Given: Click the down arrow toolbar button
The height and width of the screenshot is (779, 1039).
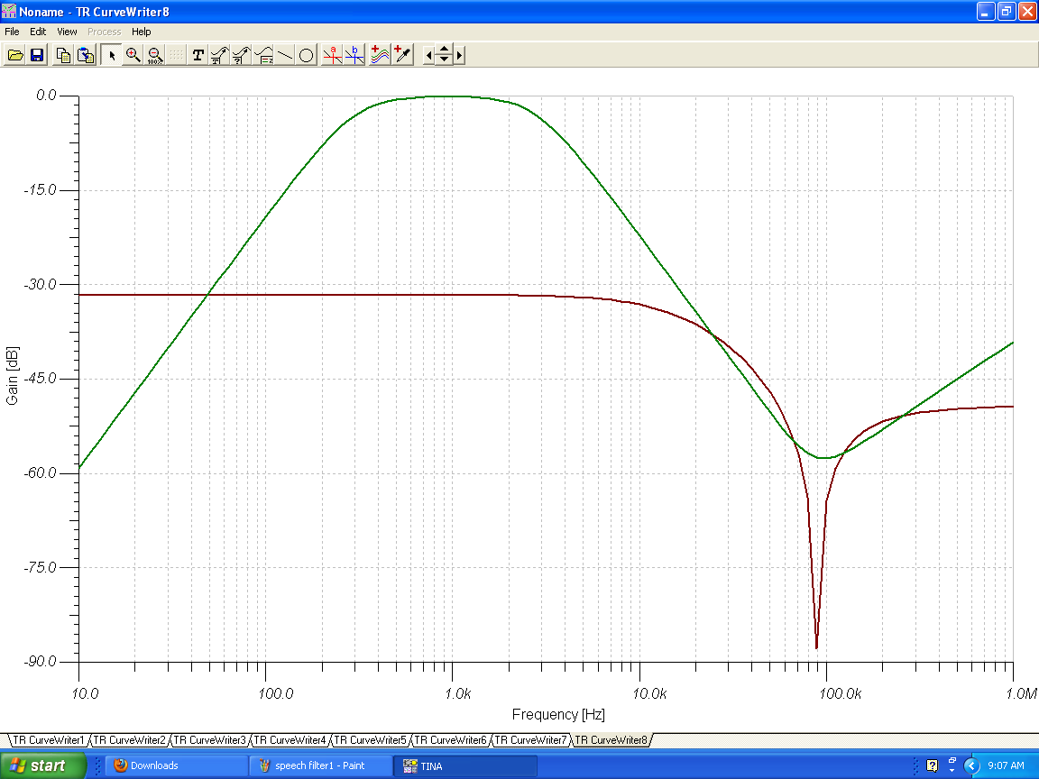Looking at the screenshot, I should 444,60.
